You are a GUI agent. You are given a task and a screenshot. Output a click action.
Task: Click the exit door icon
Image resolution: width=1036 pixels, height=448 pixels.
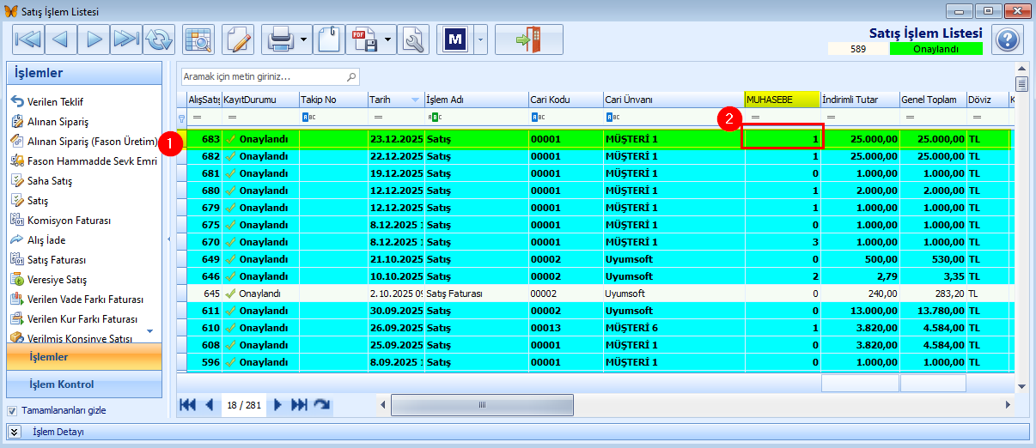528,39
